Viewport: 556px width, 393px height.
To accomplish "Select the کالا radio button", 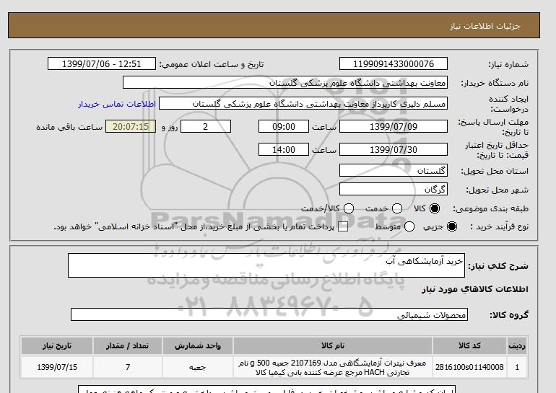I will pyautogui.click(x=435, y=208).
